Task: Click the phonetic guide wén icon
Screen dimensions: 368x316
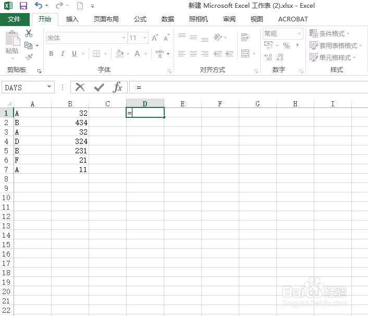Action: (160, 54)
